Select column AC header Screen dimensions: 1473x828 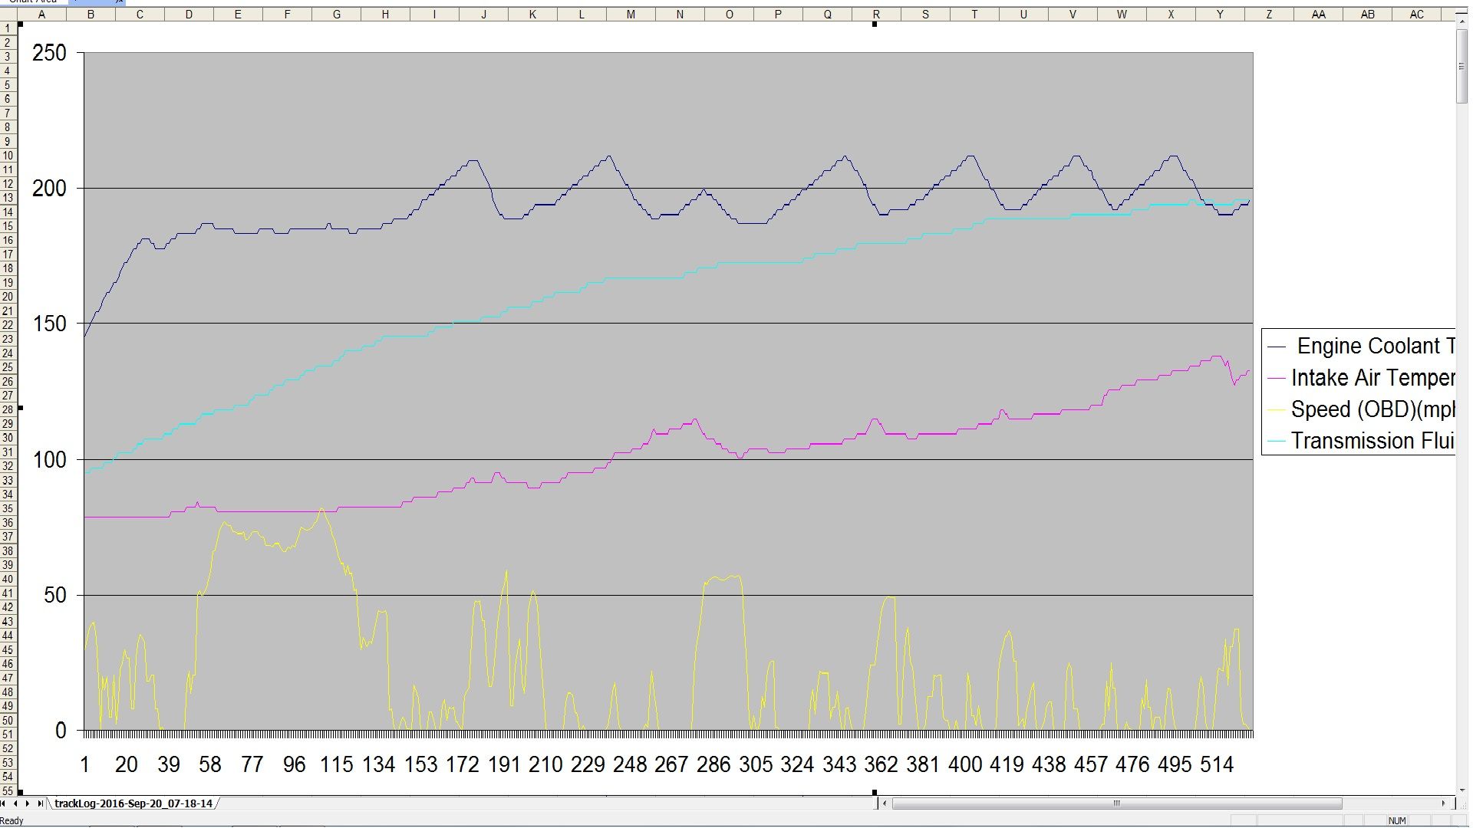tap(1416, 14)
